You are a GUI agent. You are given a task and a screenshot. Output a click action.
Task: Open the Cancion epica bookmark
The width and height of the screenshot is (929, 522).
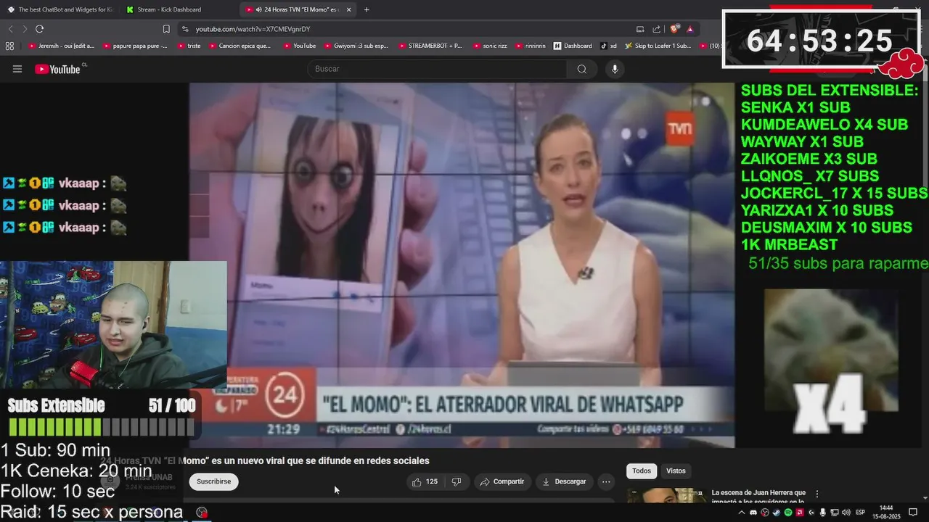point(240,46)
